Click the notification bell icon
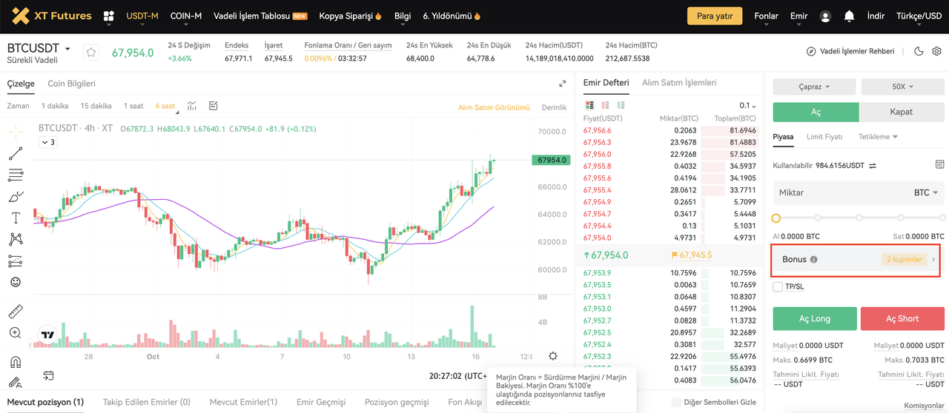The height and width of the screenshot is (413, 949). [x=849, y=16]
